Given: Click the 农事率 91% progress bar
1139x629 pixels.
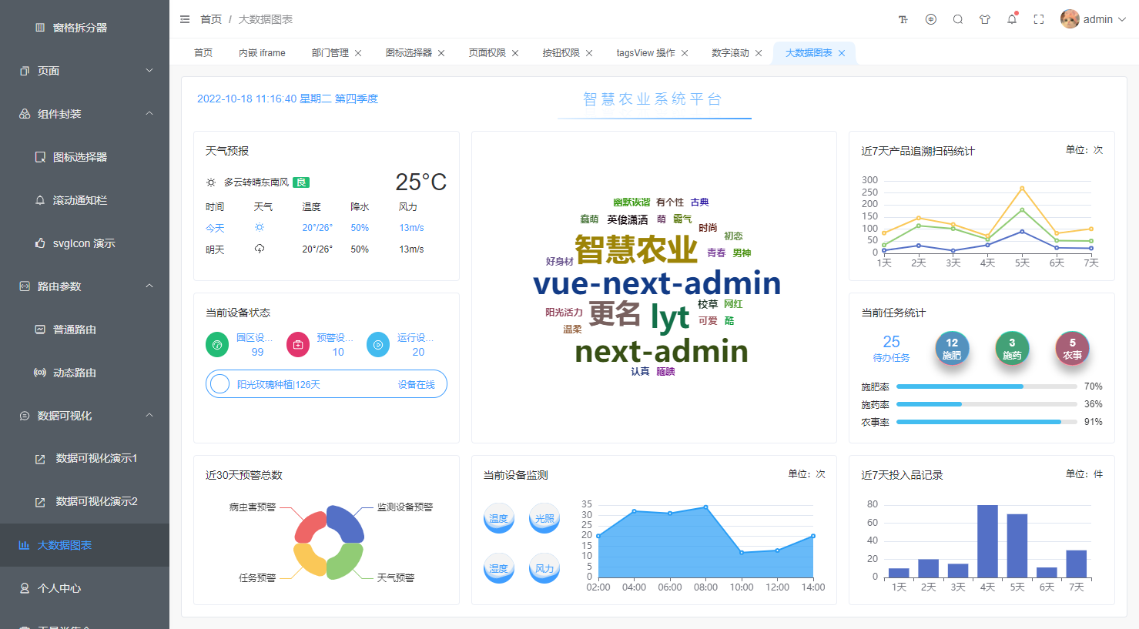Looking at the screenshot, I should coord(987,422).
